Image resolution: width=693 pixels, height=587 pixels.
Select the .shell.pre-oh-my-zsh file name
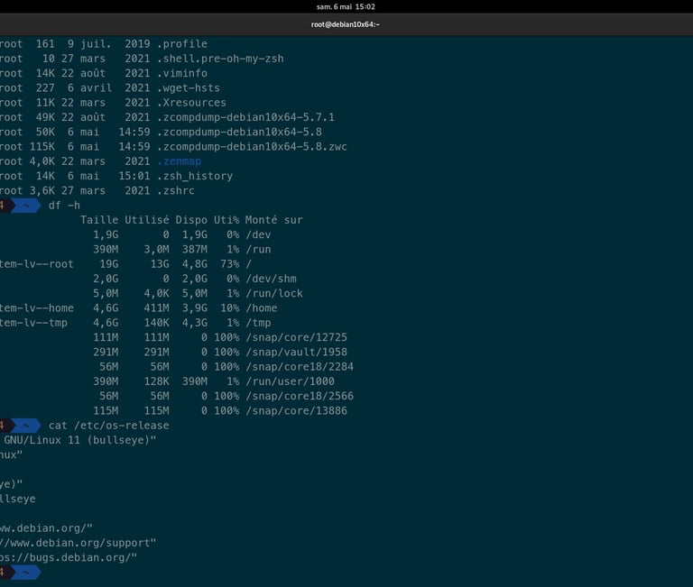(x=220, y=59)
